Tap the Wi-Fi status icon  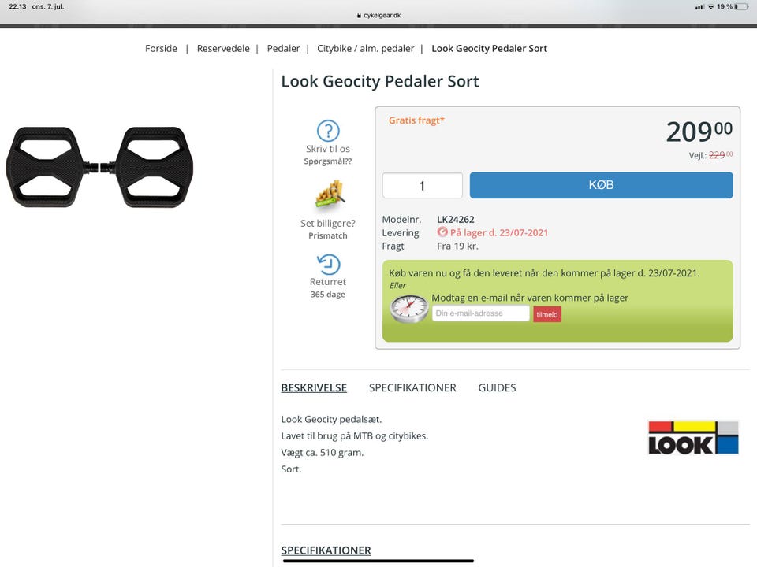tap(710, 7)
